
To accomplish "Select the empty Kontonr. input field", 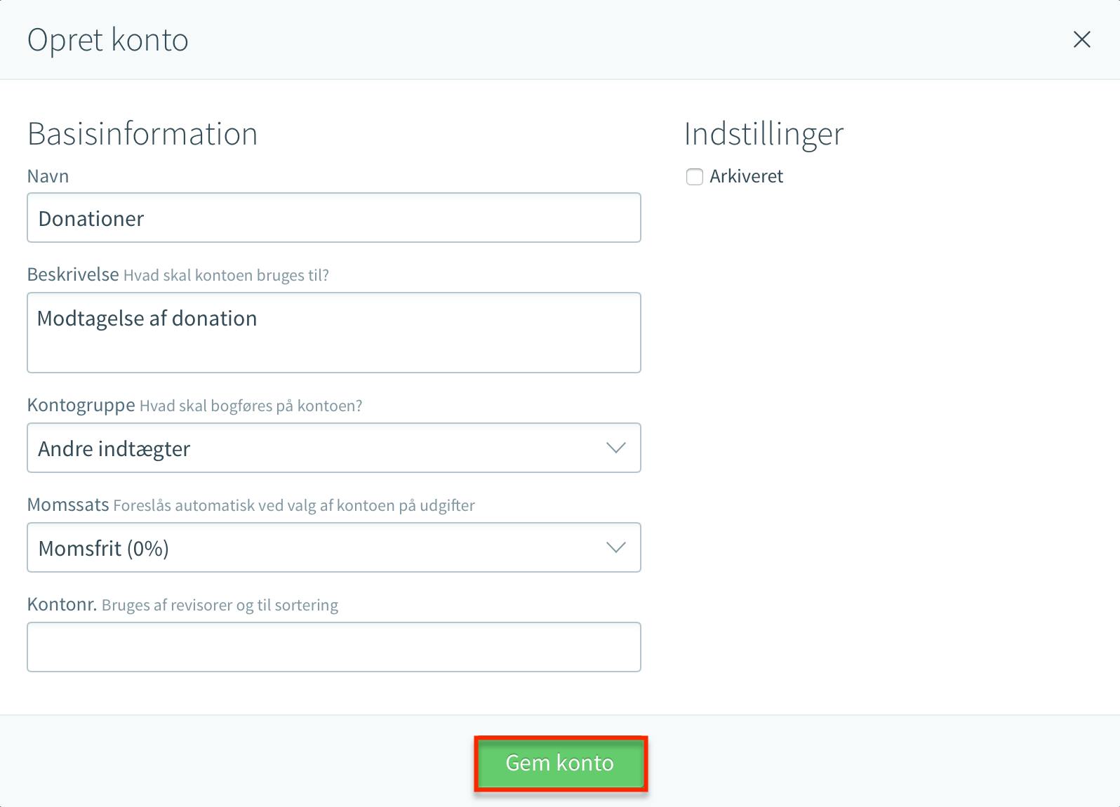I will pos(334,647).
